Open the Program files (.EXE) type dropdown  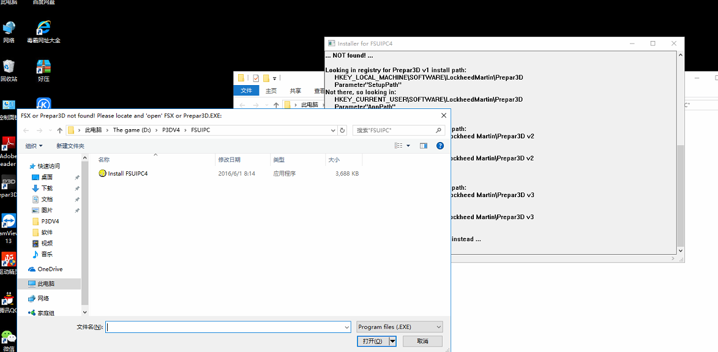(400, 327)
